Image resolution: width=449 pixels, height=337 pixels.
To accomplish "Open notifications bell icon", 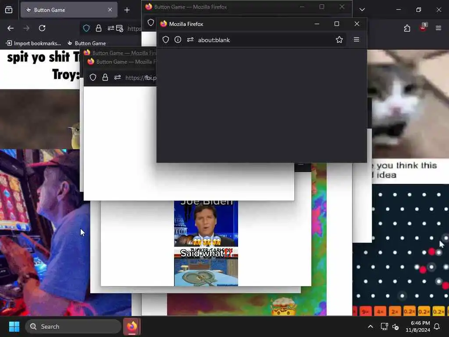I will (x=437, y=326).
